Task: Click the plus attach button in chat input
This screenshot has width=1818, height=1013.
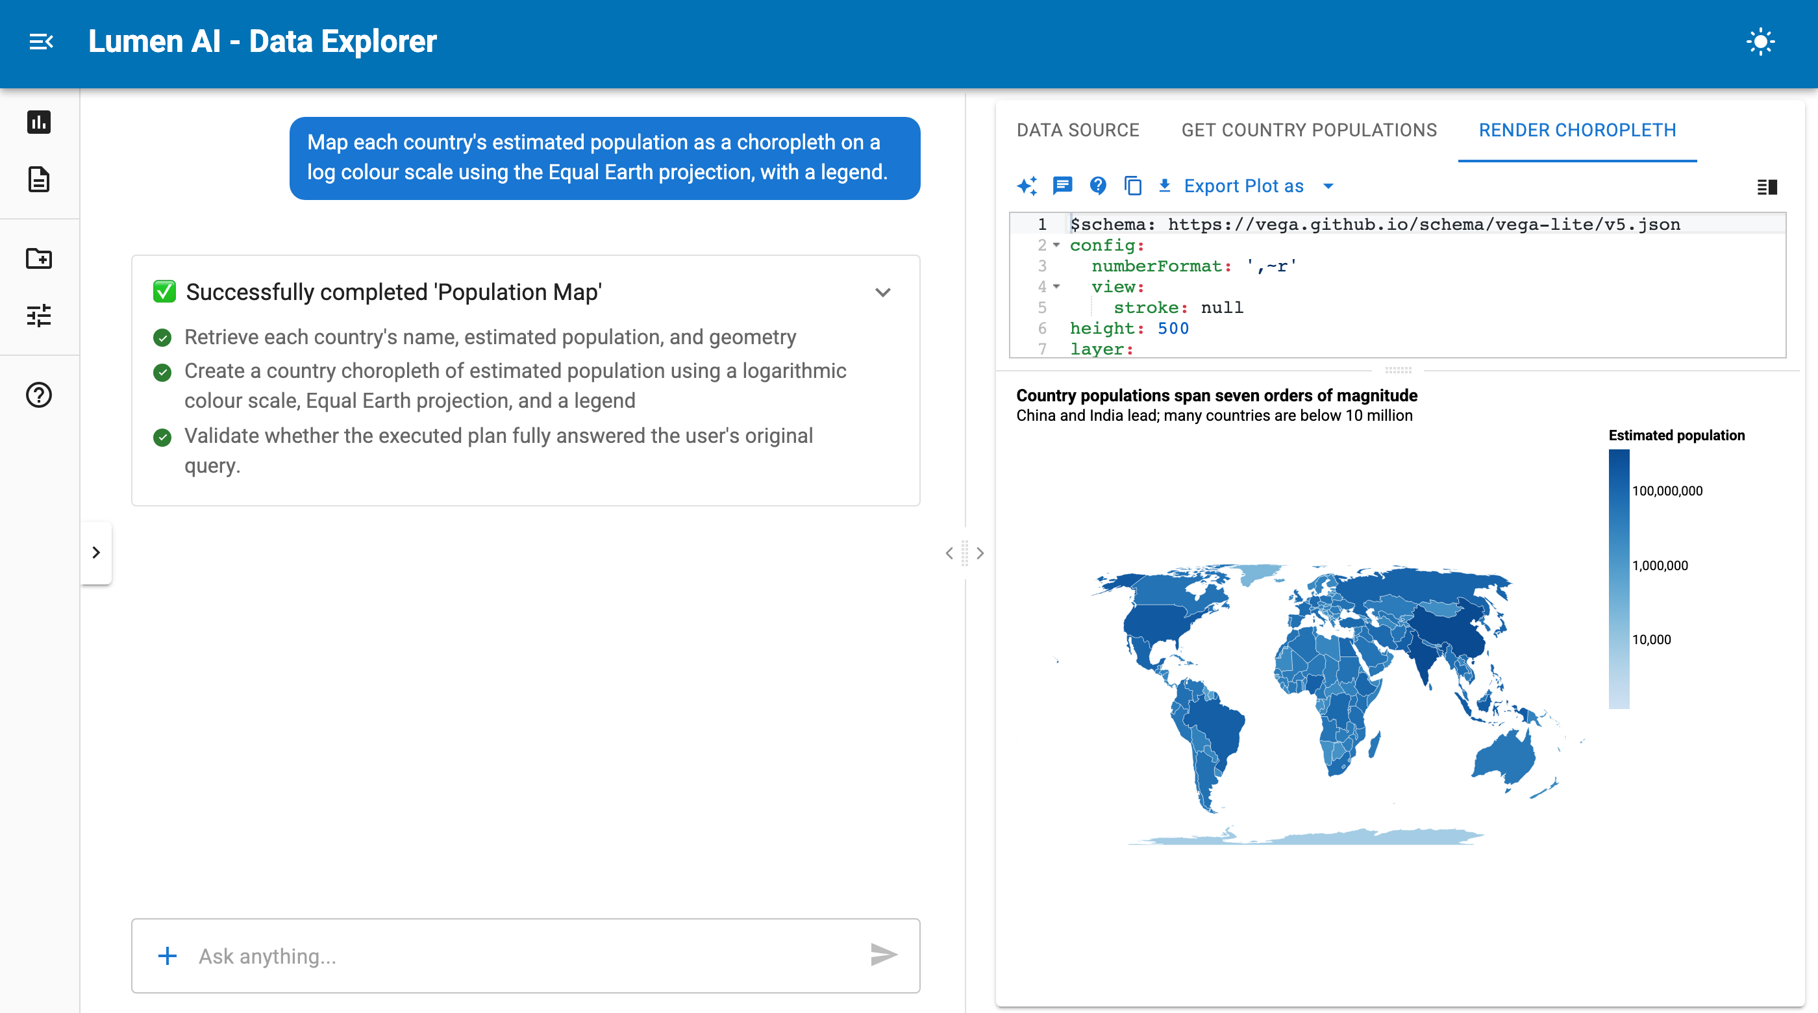Action: pos(168,956)
